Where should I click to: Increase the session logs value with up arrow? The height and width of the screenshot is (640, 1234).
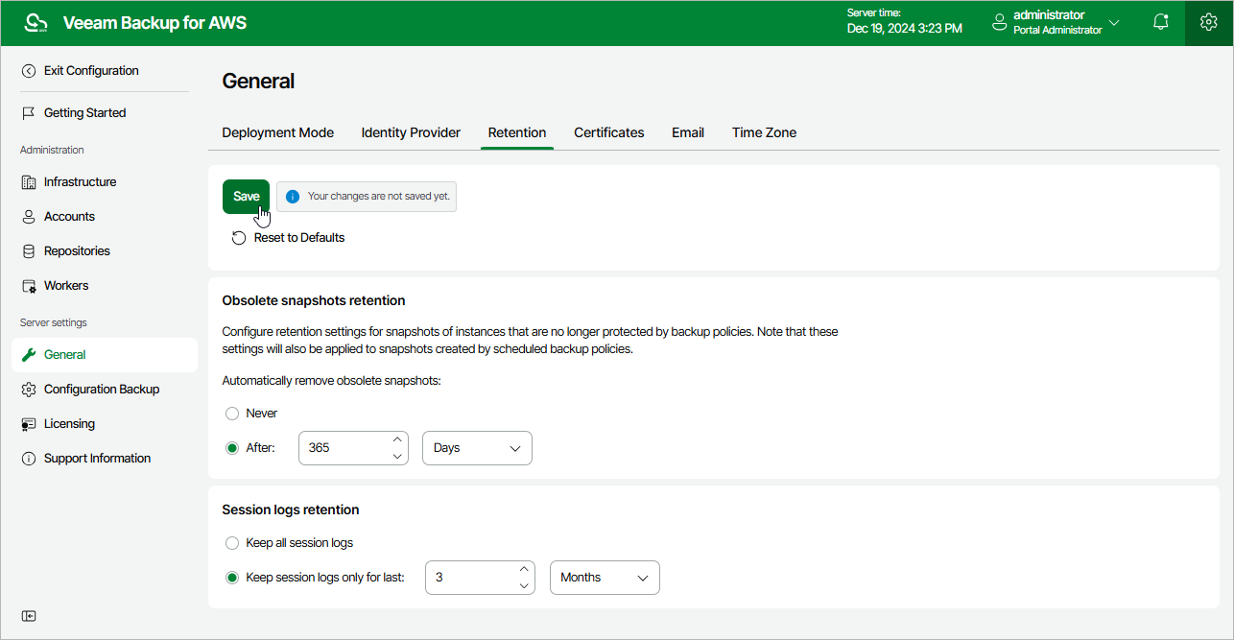(524, 570)
